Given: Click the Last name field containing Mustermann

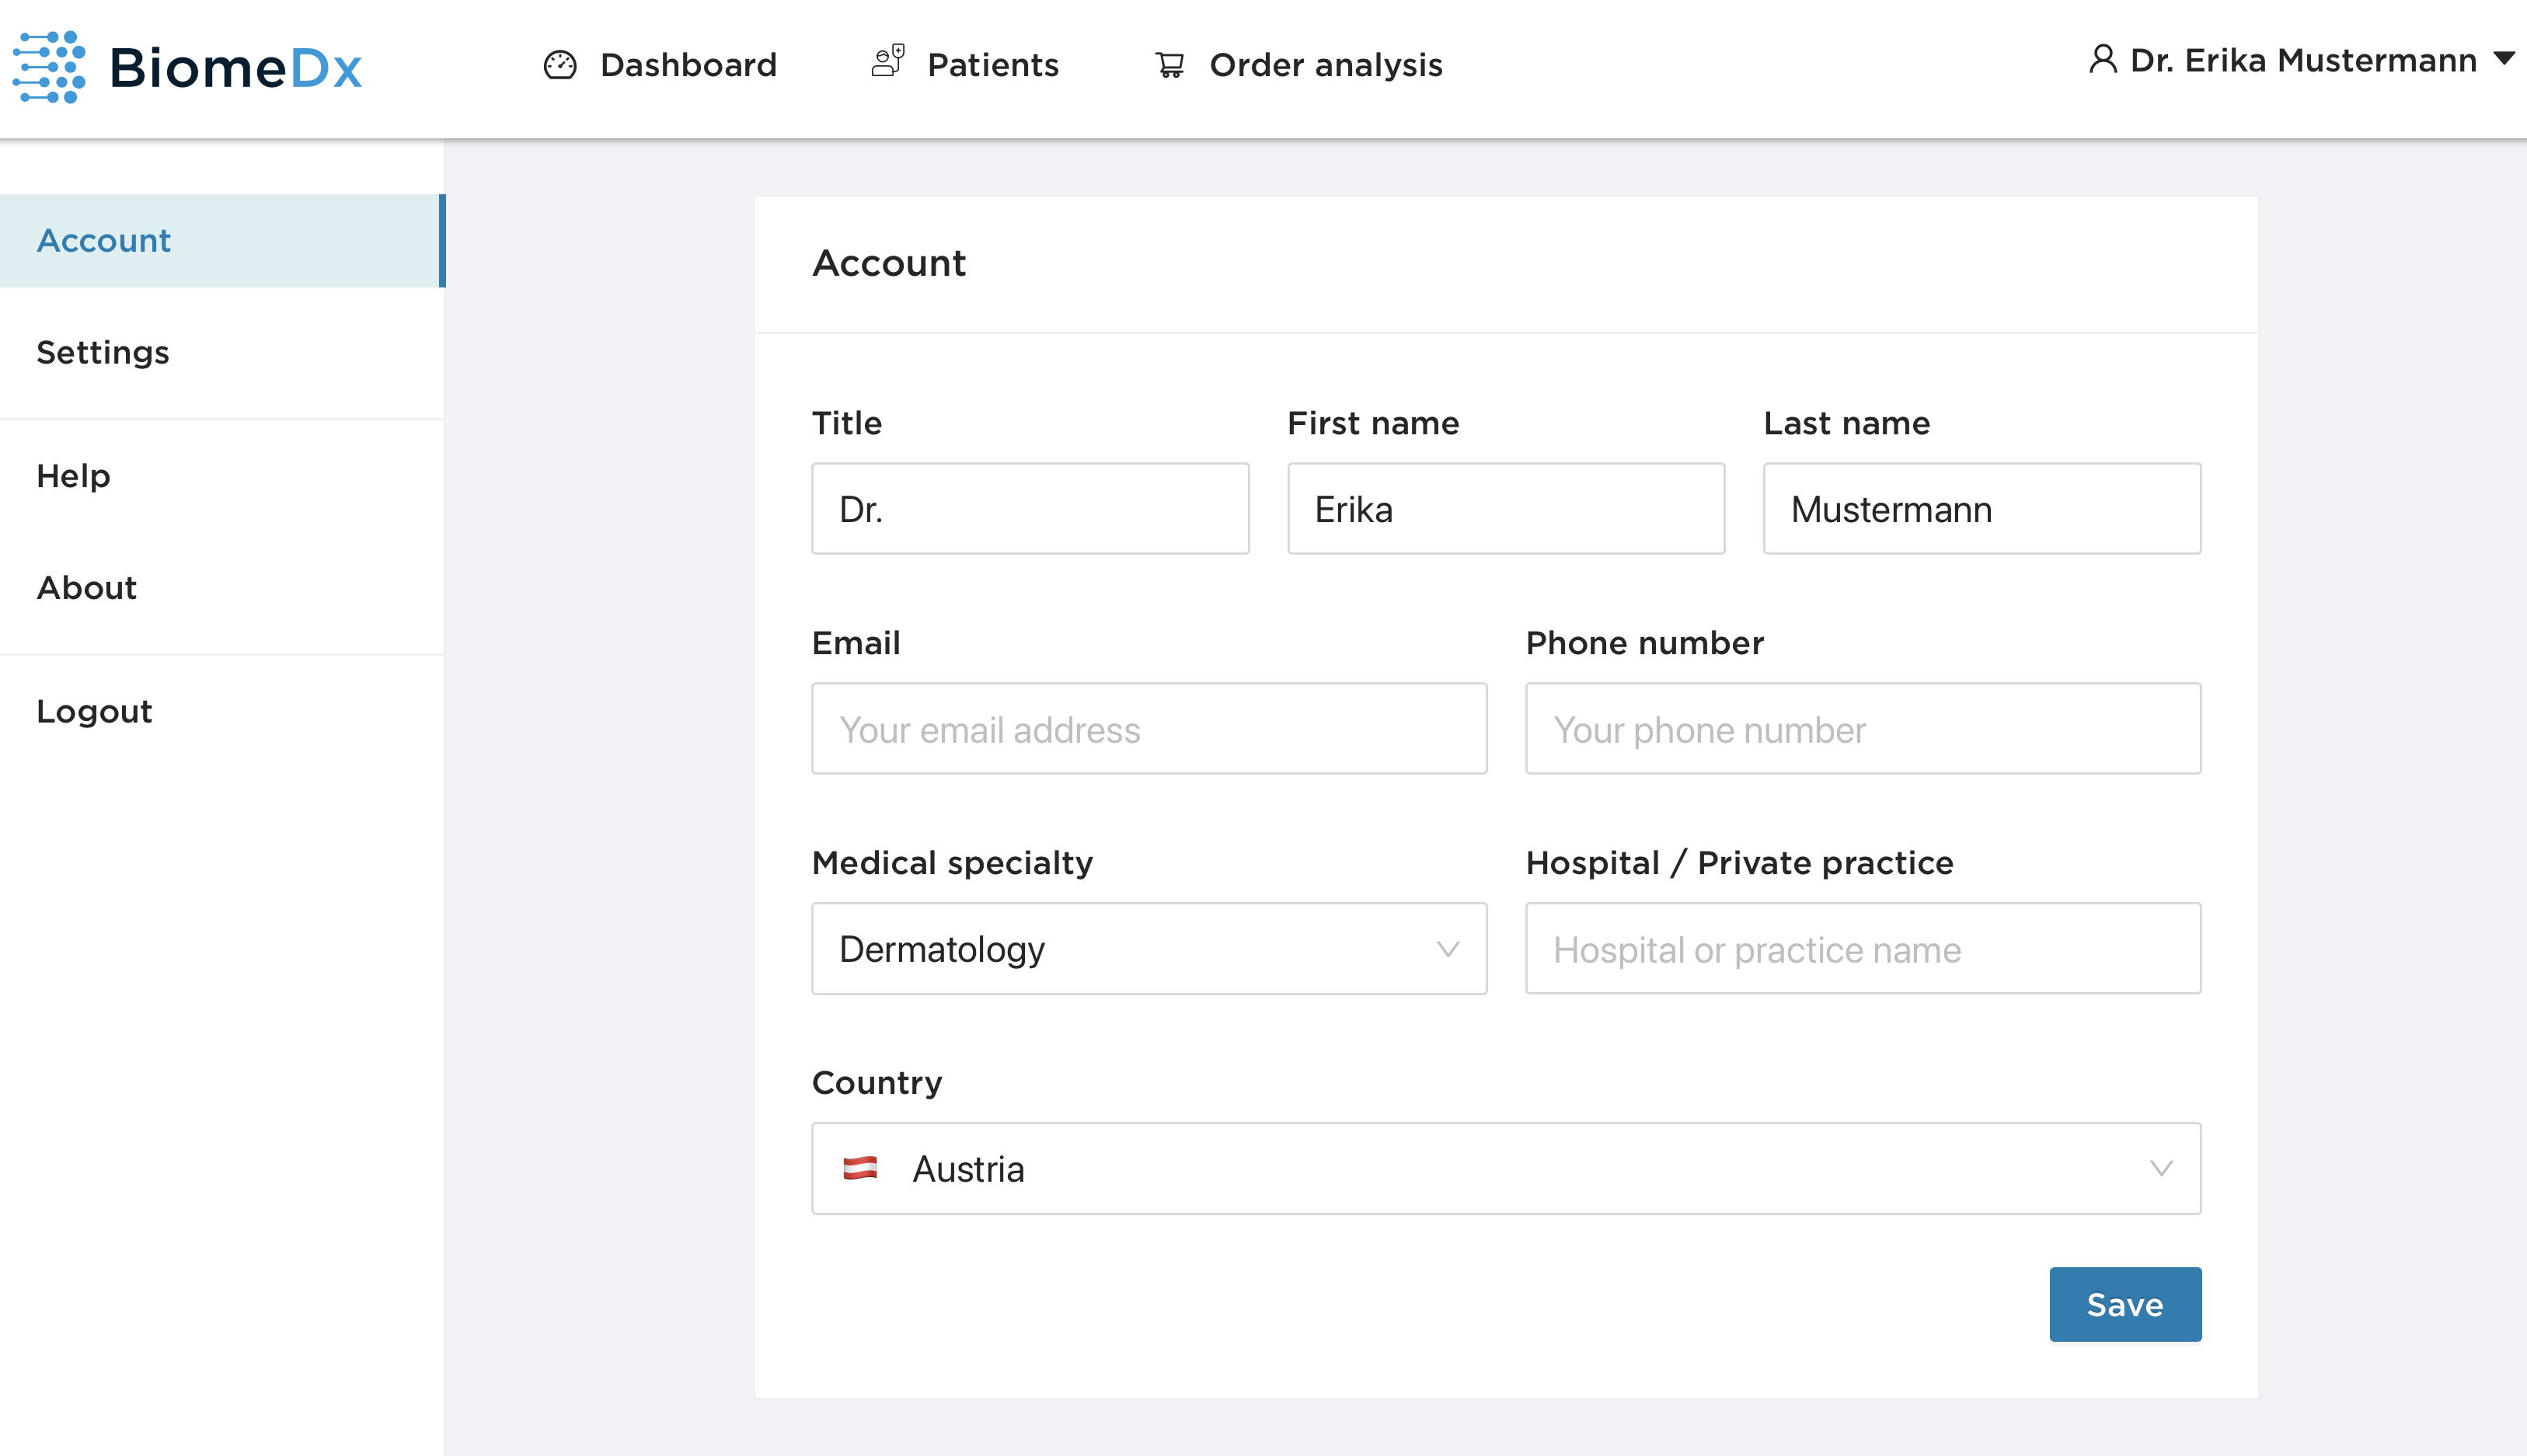Looking at the screenshot, I should (1982, 509).
